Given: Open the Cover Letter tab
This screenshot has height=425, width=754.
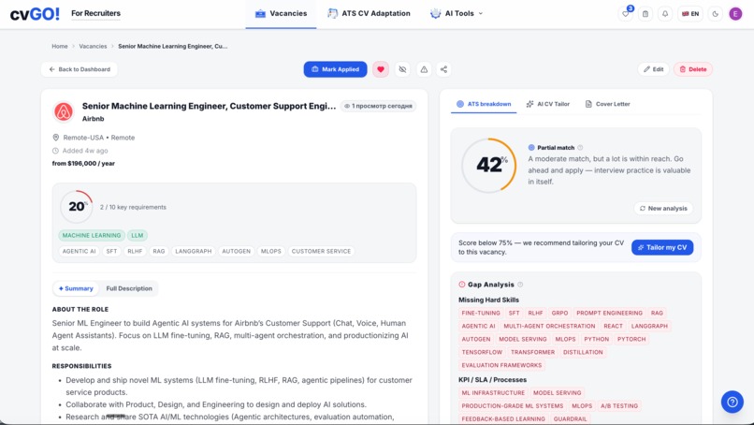Looking at the screenshot, I should click(607, 104).
